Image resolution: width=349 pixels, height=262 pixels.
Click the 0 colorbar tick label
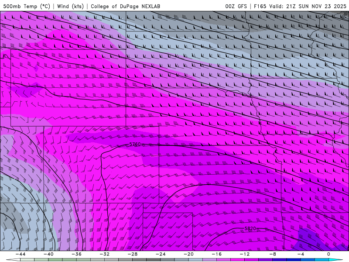tap(329, 254)
